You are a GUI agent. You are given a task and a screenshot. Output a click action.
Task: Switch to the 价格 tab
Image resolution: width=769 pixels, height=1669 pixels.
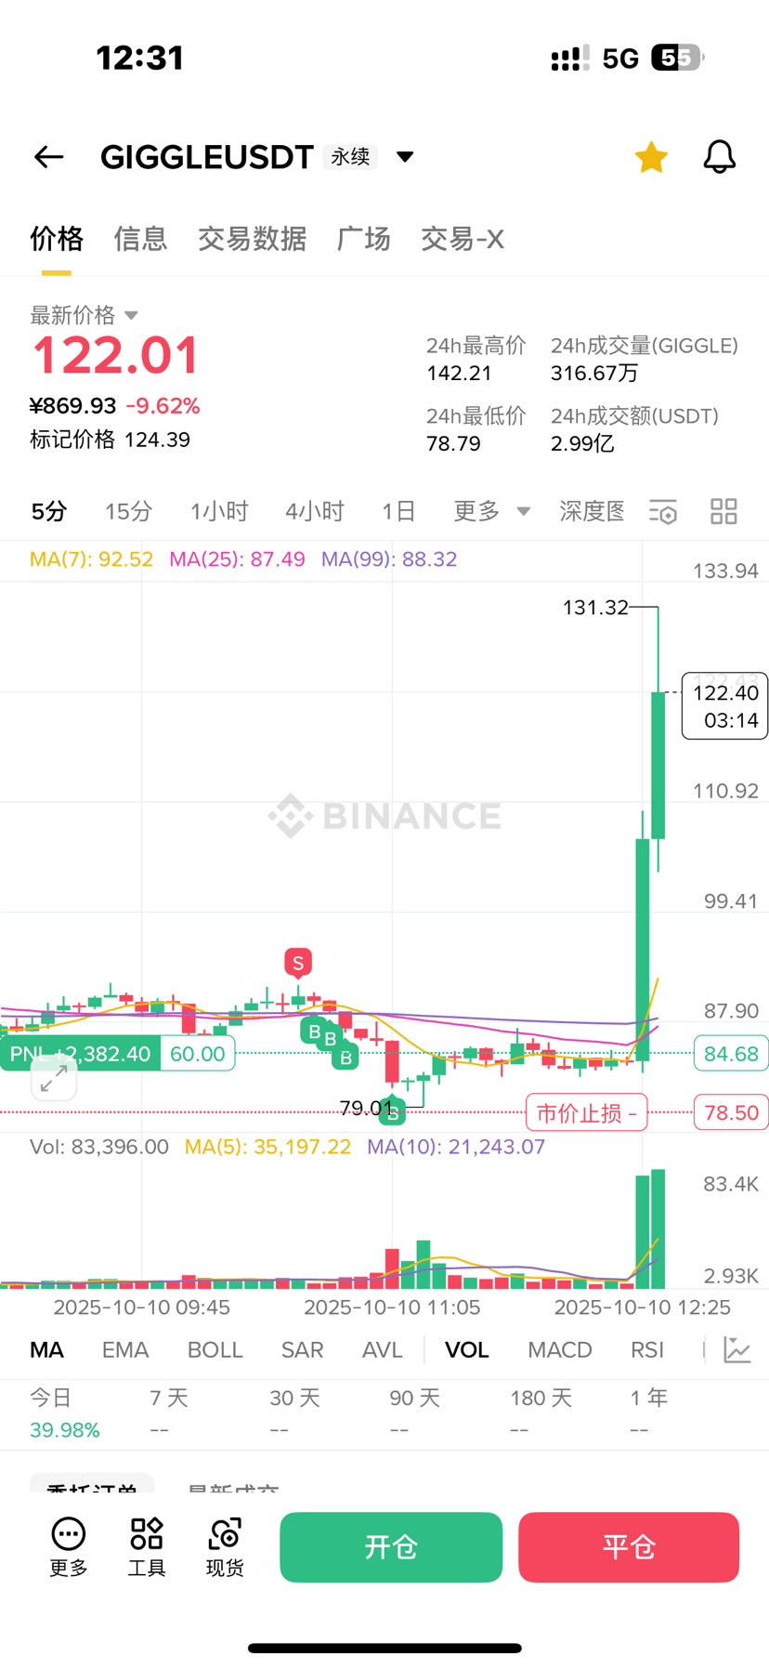coord(57,239)
